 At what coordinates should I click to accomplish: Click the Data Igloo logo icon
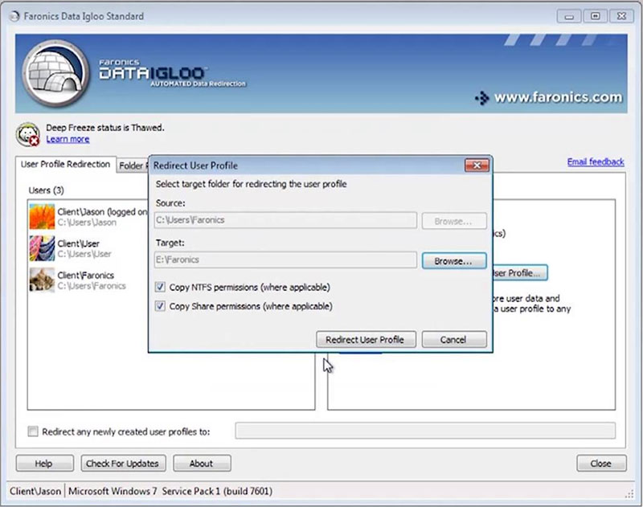click(55, 73)
